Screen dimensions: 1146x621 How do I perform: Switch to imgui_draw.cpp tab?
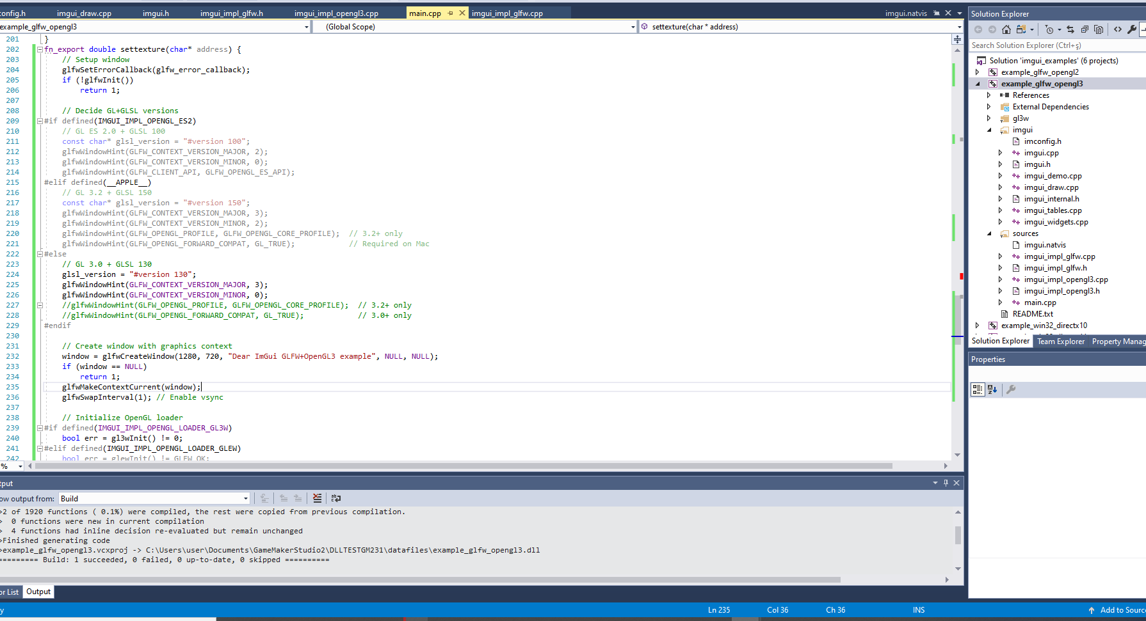tap(84, 13)
